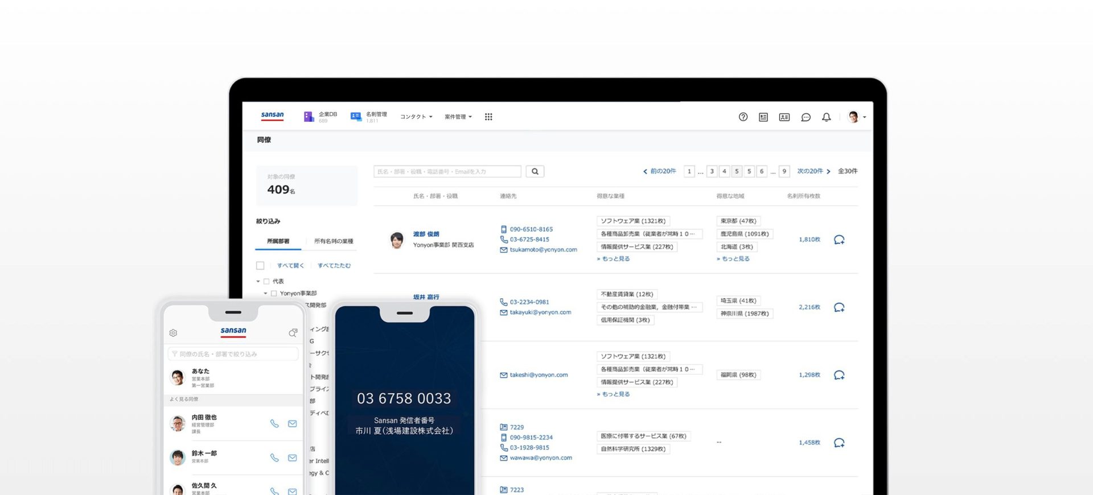Open the 案件管理 dropdown menu
The height and width of the screenshot is (495, 1093).
[458, 117]
